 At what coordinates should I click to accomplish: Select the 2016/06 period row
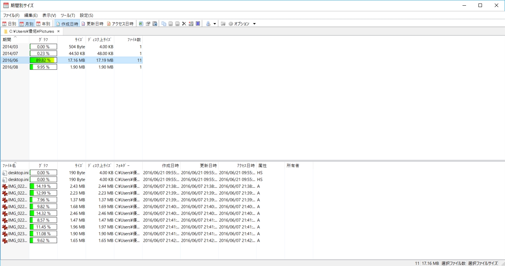pos(72,60)
